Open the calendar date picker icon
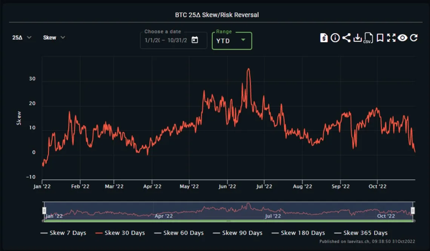The image size is (430, 251). (195, 40)
